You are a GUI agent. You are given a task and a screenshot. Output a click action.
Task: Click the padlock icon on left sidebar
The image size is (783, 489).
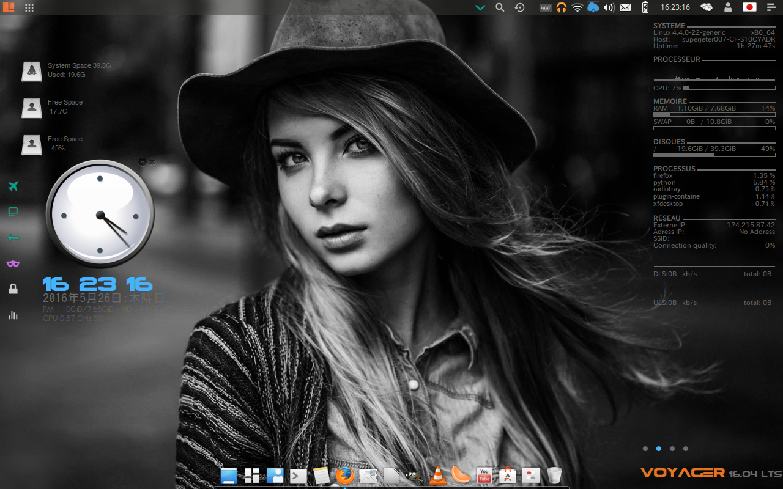tap(13, 289)
